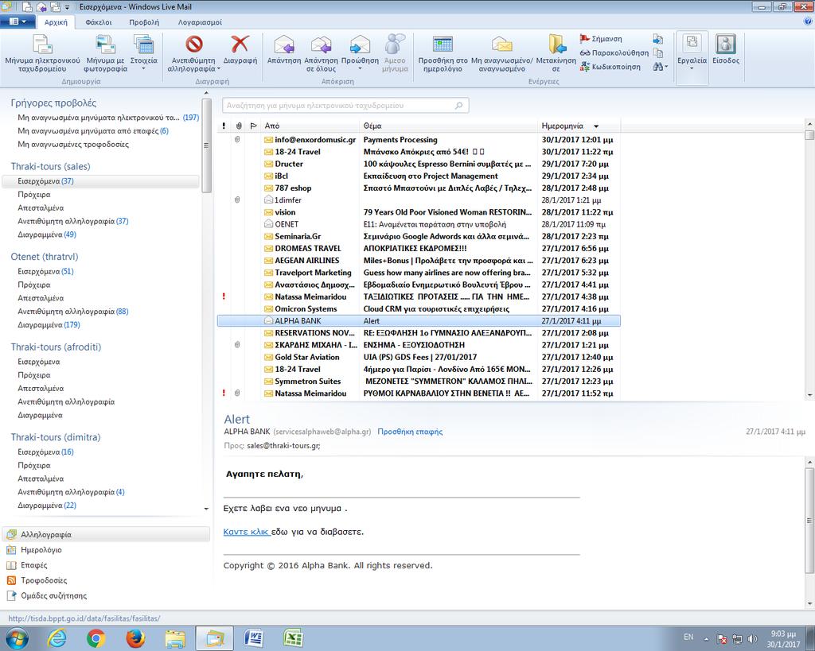The image size is (815, 651).
Task: Mark message as junk mail
Action: 194,49
